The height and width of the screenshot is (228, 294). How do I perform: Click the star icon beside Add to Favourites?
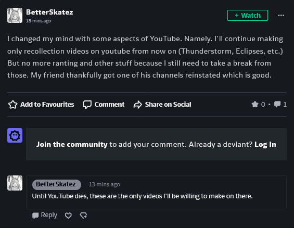pyautogui.click(x=13, y=105)
